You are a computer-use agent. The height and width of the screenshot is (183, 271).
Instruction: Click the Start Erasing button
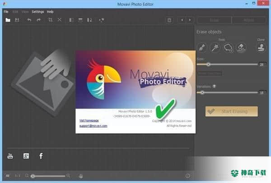(232, 111)
